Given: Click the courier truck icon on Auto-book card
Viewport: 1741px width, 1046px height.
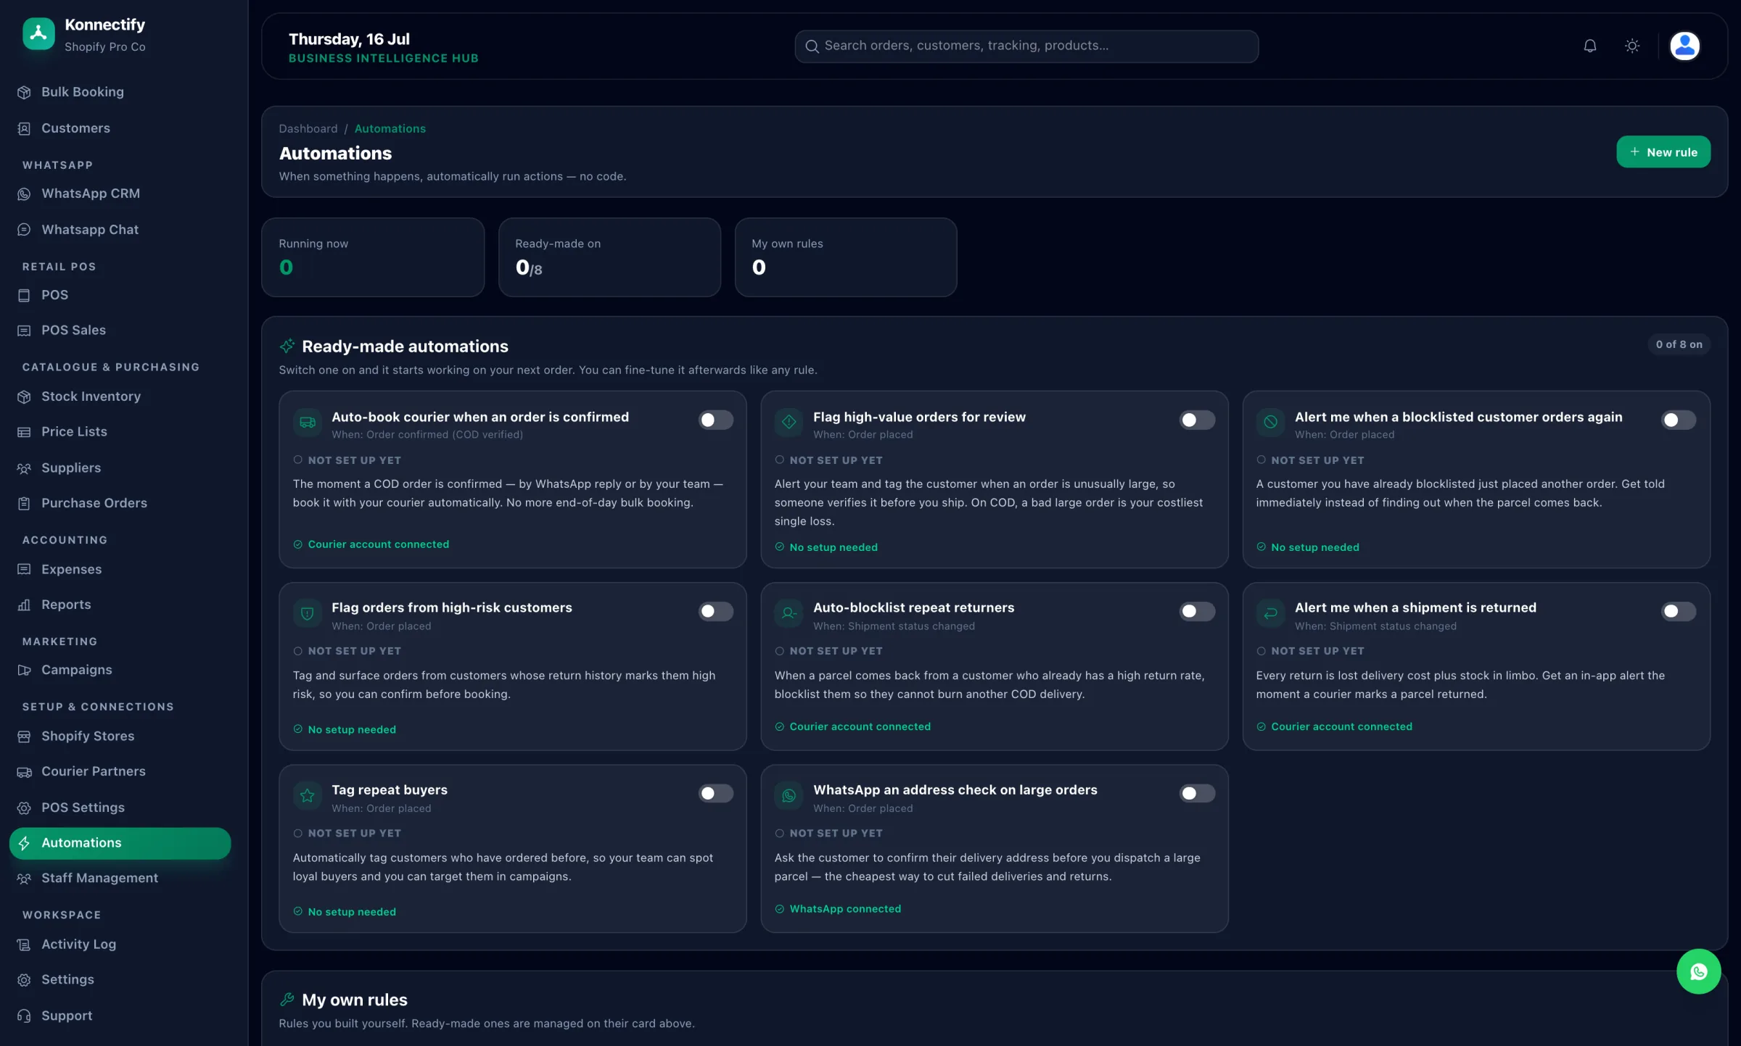Looking at the screenshot, I should coord(308,423).
